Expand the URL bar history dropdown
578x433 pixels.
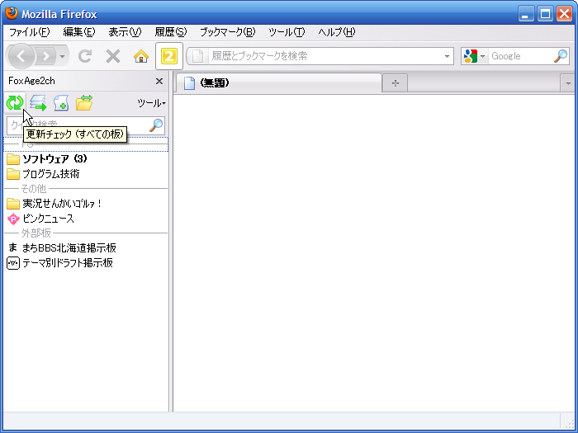[448, 56]
